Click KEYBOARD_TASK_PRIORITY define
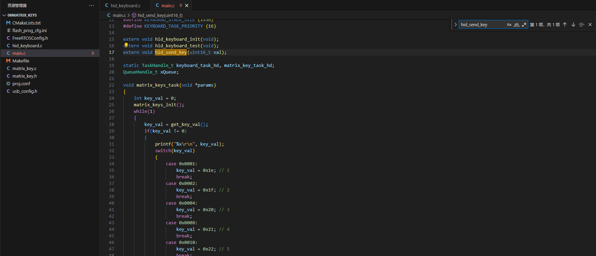Screen dimensions: 596x256 (174, 26)
